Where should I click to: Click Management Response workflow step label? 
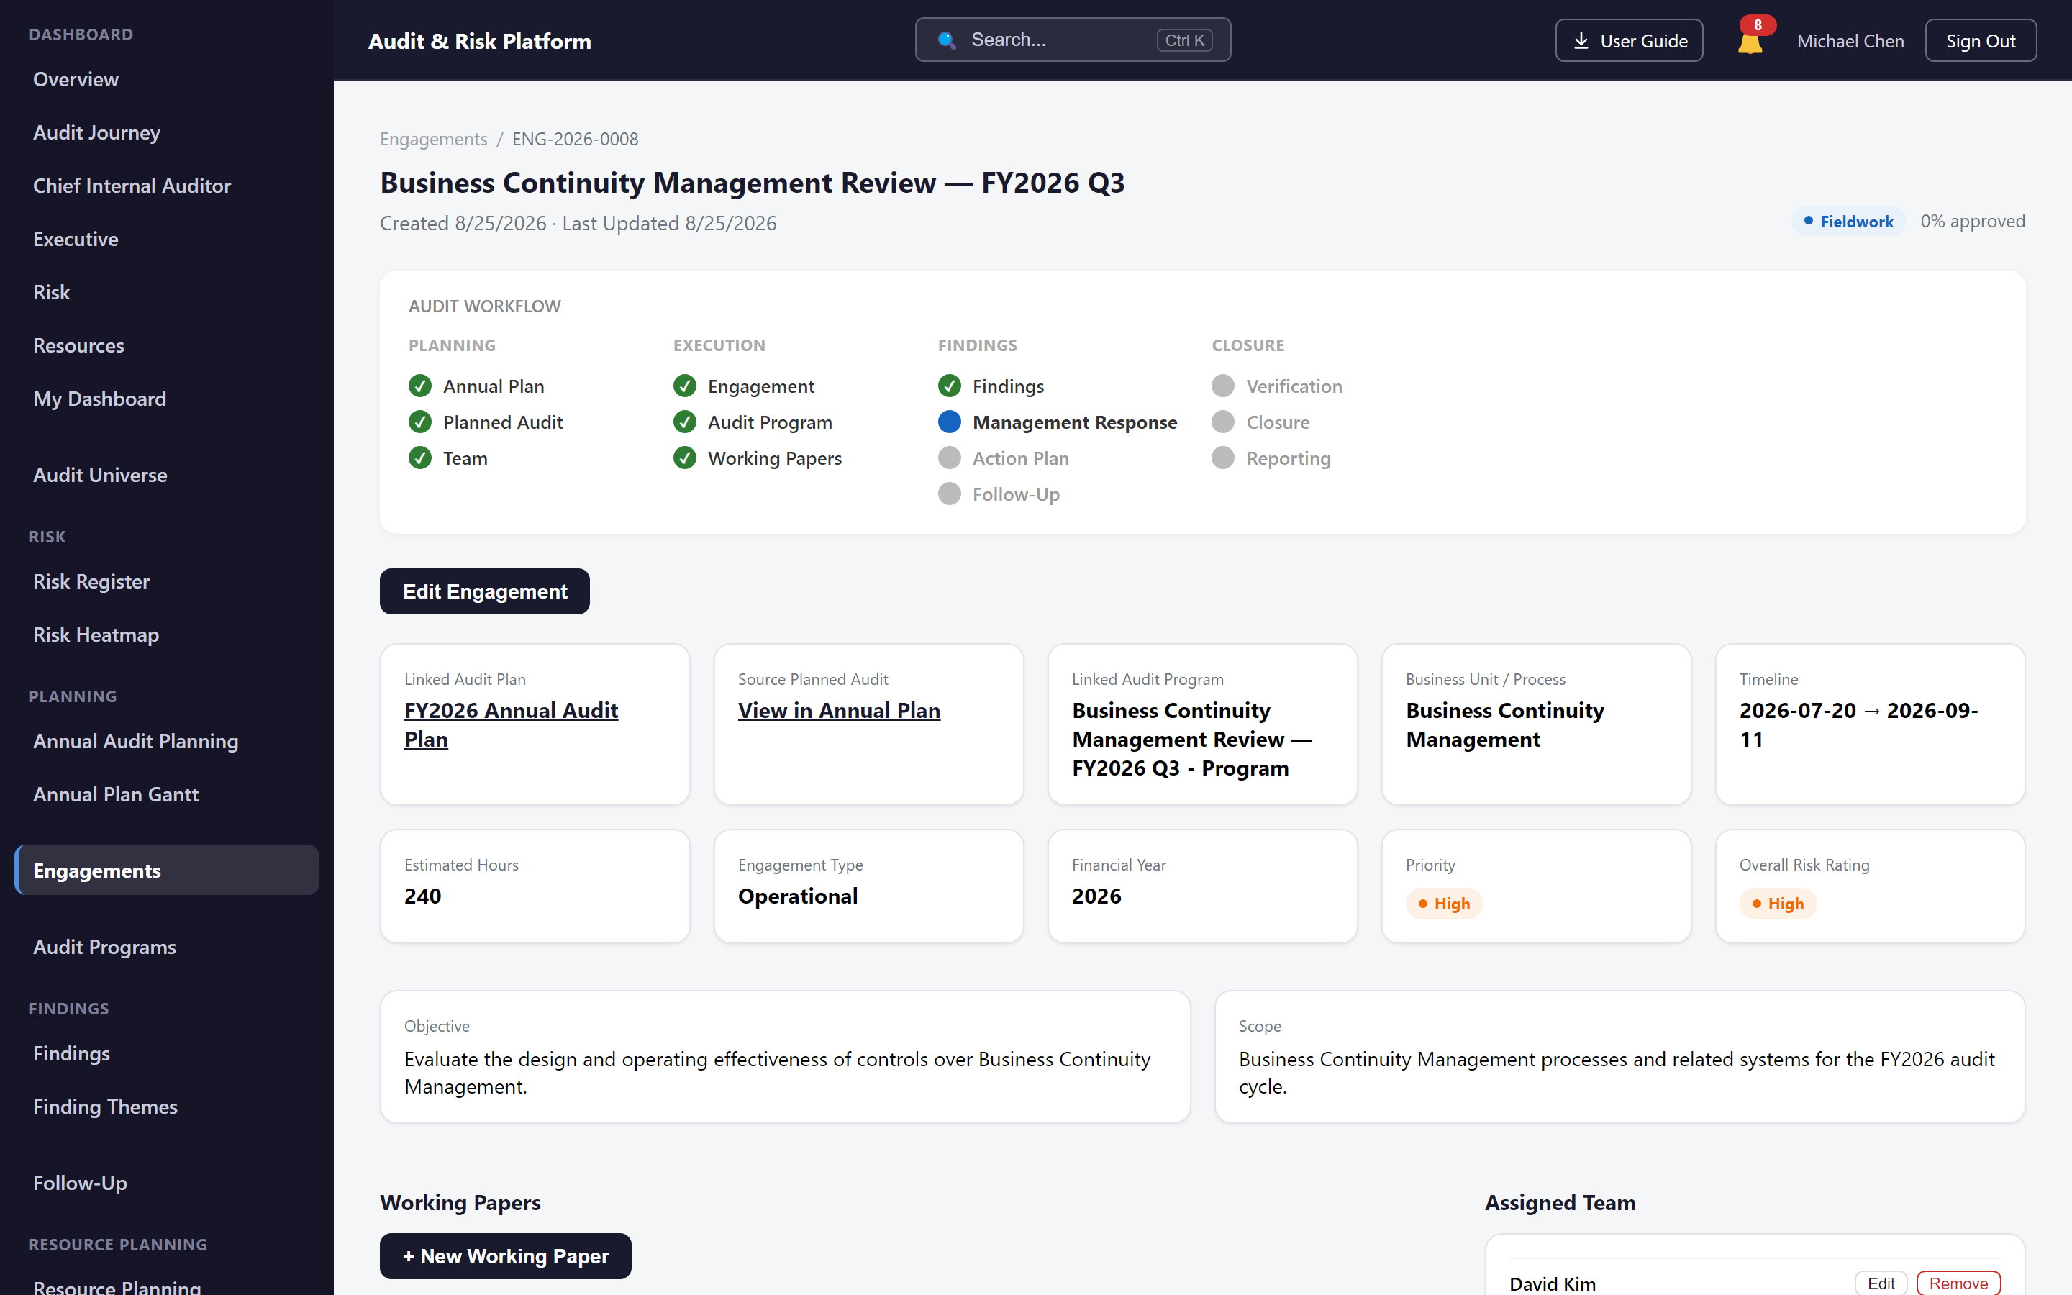[x=1075, y=422]
